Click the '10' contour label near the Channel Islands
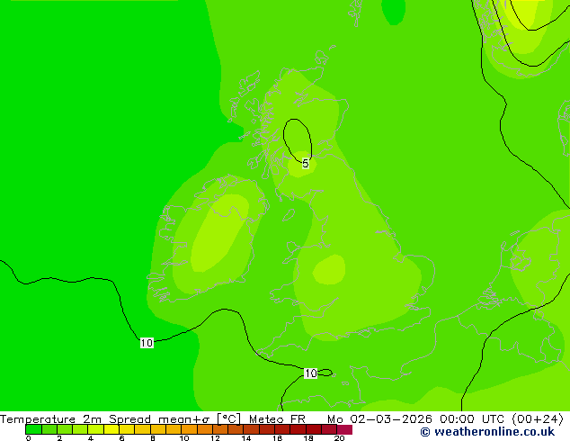 click(x=310, y=373)
